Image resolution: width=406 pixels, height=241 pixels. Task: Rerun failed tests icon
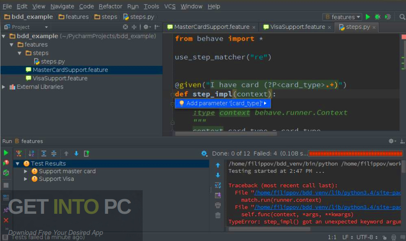coord(6,163)
